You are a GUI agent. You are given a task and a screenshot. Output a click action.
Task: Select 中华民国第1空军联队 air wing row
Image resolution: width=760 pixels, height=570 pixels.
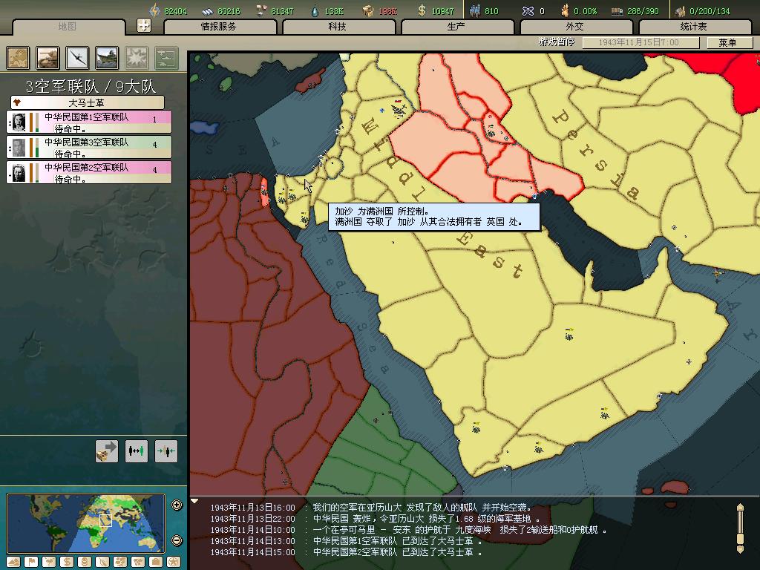(x=89, y=122)
